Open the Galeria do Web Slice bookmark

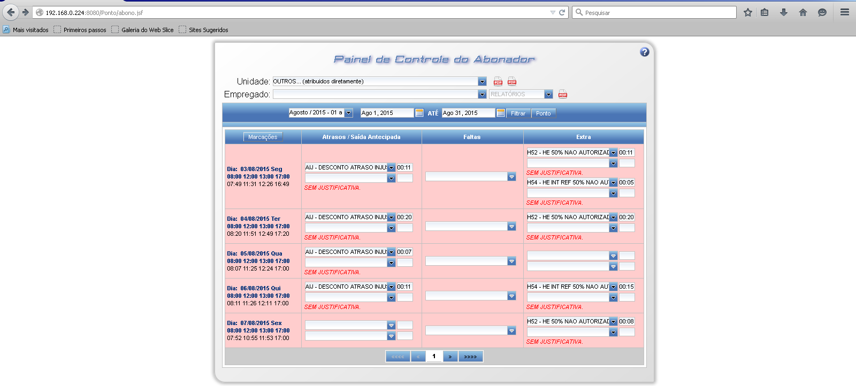tap(143, 30)
